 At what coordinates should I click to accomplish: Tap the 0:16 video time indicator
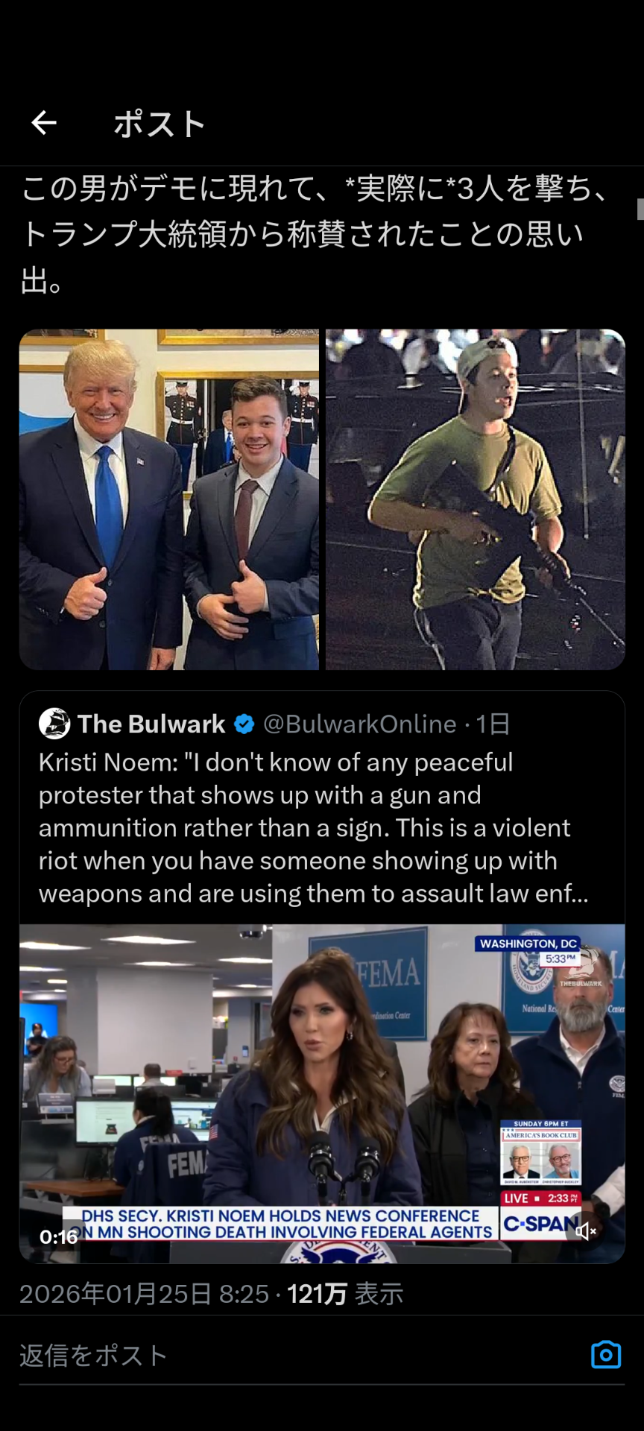59,1237
